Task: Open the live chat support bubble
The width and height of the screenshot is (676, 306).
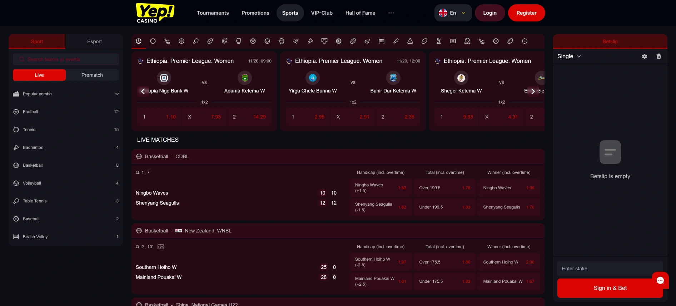Action: click(x=660, y=280)
